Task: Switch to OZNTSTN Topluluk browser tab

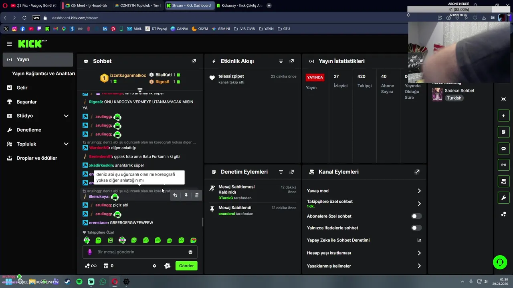Action: 137,6
